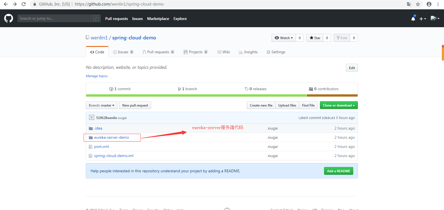Click the Fork button

(342, 38)
